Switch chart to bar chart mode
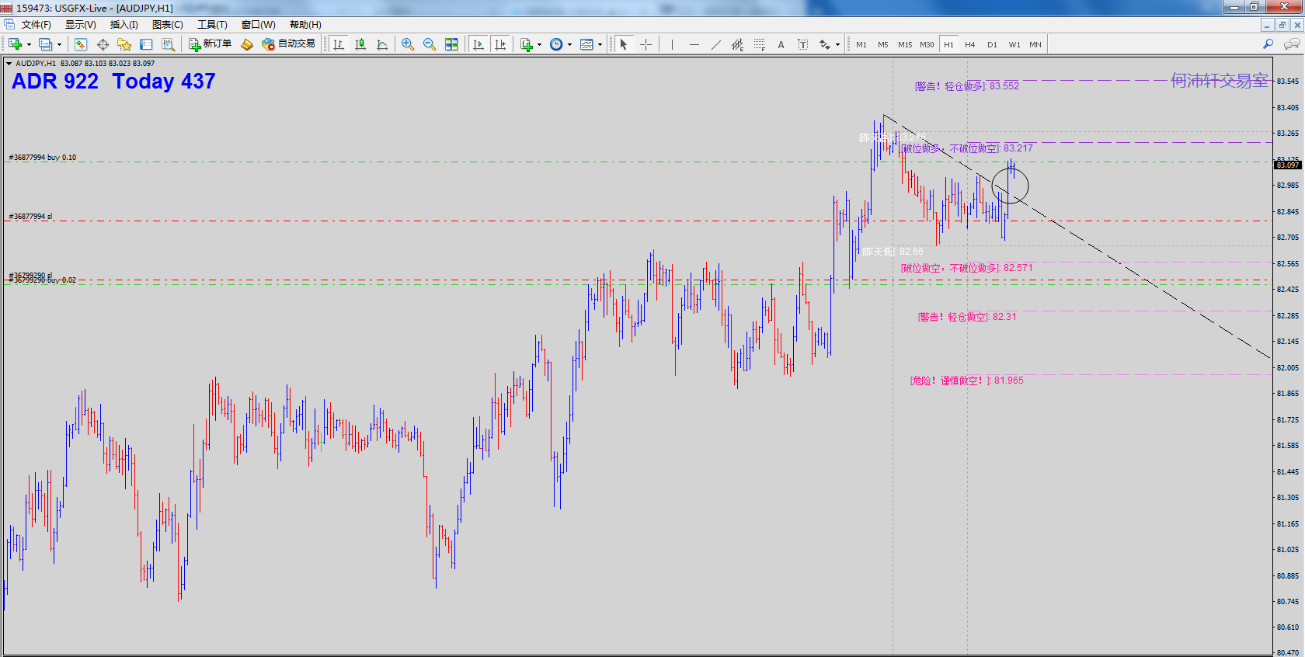Image resolution: width=1305 pixels, height=657 pixels. (x=339, y=44)
